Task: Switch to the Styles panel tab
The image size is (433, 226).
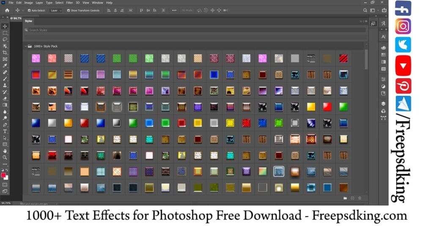Action: click(28, 21)
